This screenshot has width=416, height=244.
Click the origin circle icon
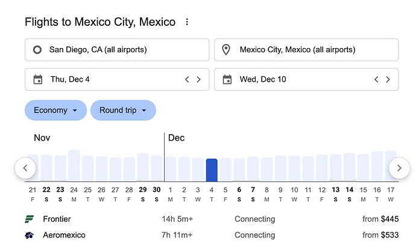coord(37,50)
